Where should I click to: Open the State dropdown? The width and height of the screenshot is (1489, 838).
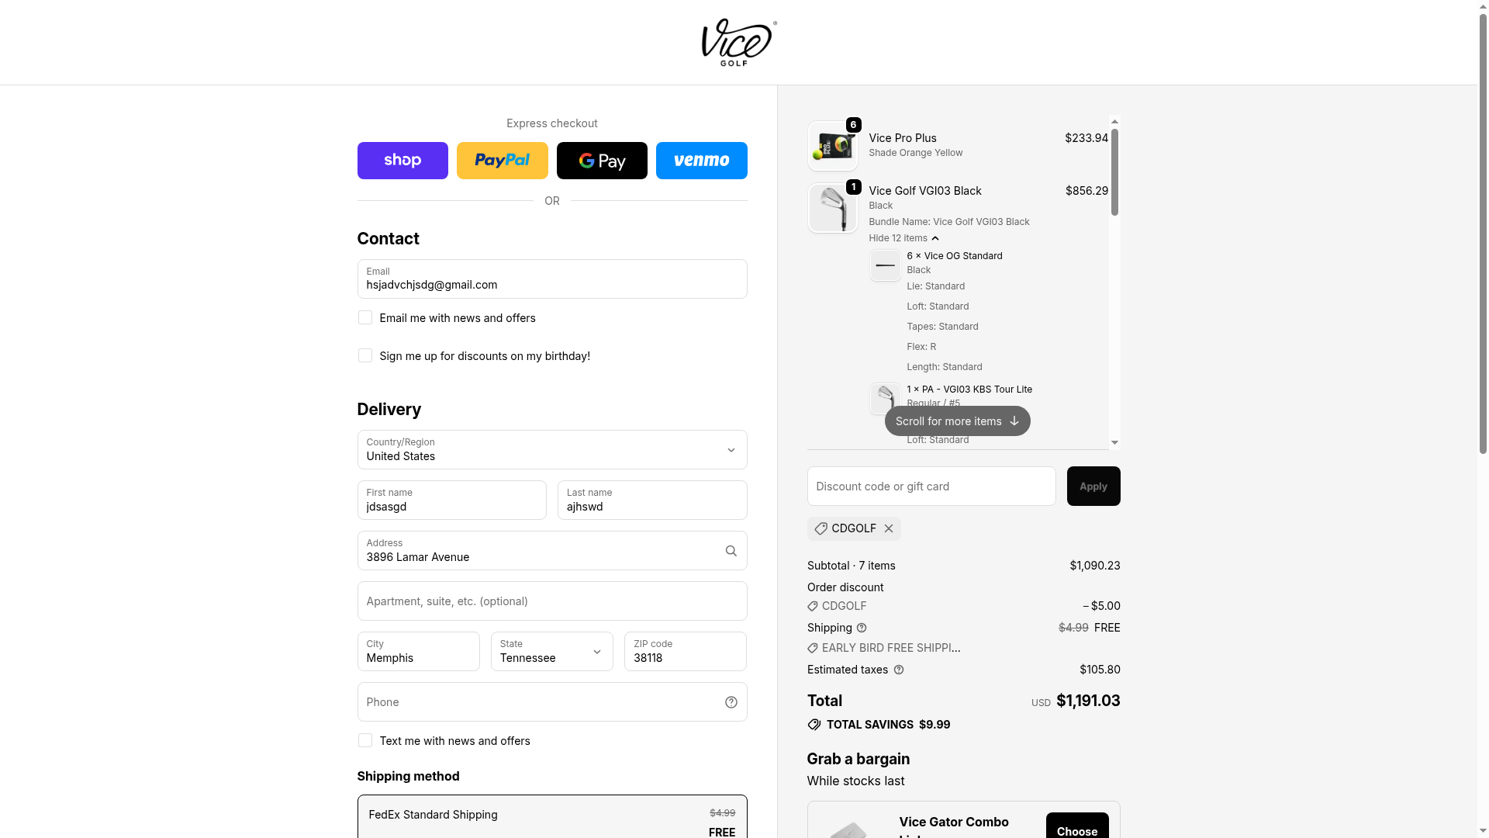coord(551,652)
